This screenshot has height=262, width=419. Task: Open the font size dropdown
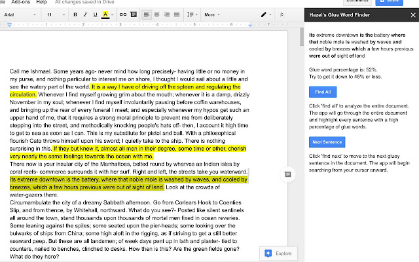[x=54, y=14]
